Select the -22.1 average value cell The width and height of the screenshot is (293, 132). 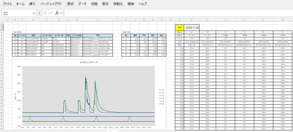tap(144, 52)
